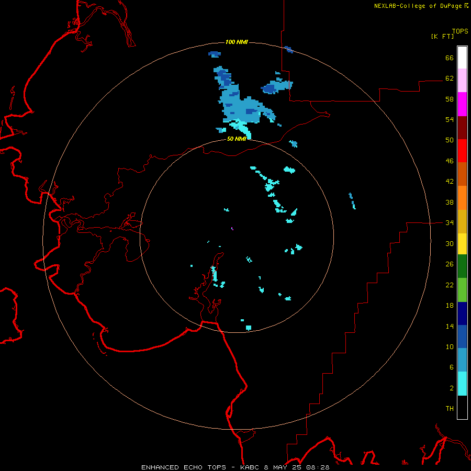Click the dark red legend swatch
471x471 pixels.
tap(462, 128)
